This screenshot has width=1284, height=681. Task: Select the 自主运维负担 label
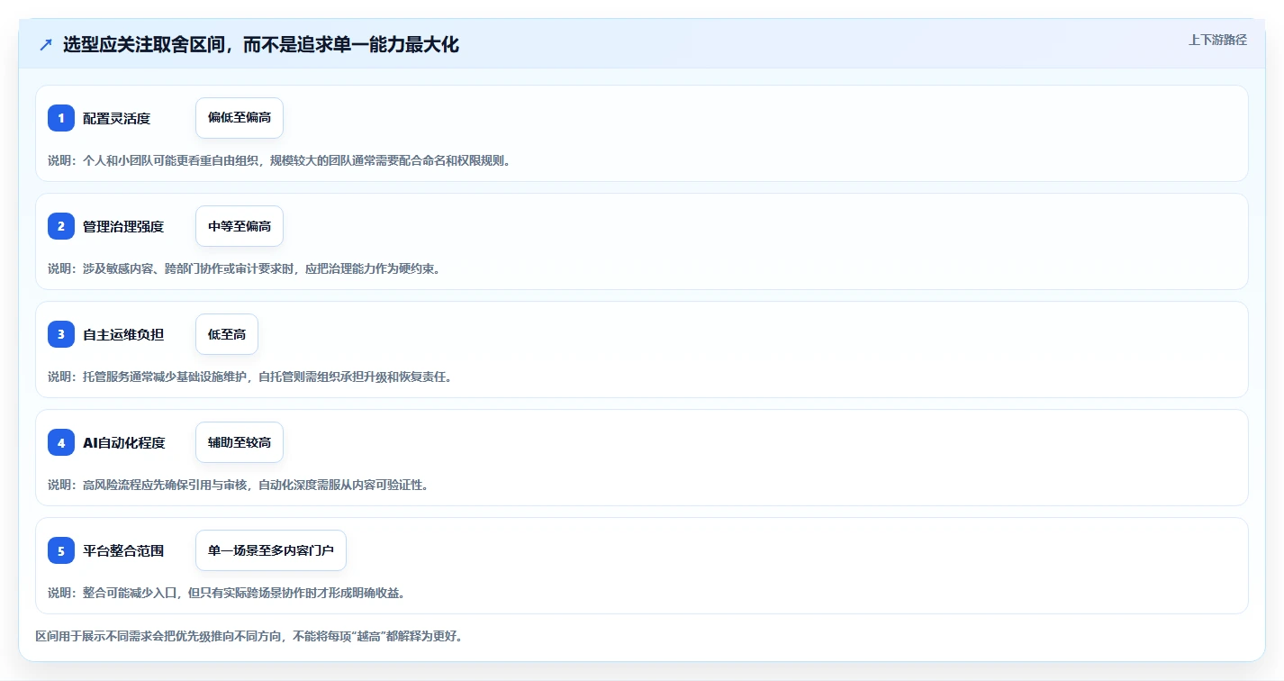[x=123, y=334]
